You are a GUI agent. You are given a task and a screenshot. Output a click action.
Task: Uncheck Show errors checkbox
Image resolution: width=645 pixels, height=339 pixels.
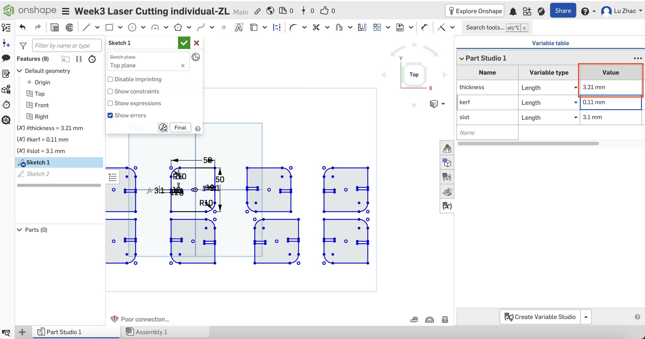click(x=110, y=115)
